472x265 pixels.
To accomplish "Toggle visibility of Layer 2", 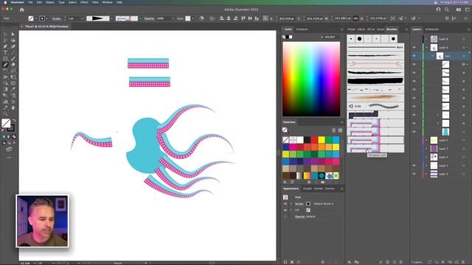I will click(414, 174).
